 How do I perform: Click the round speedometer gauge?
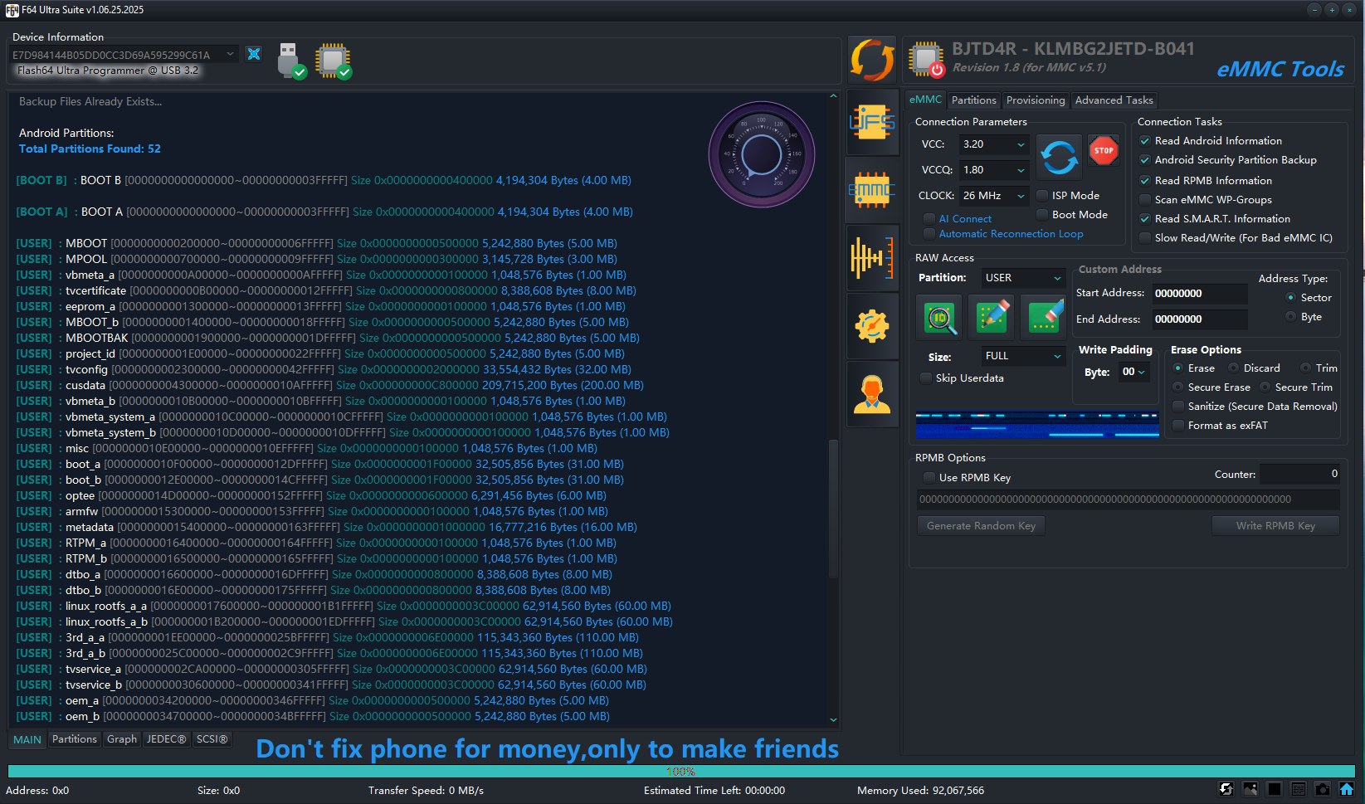[x=761, y=154]
